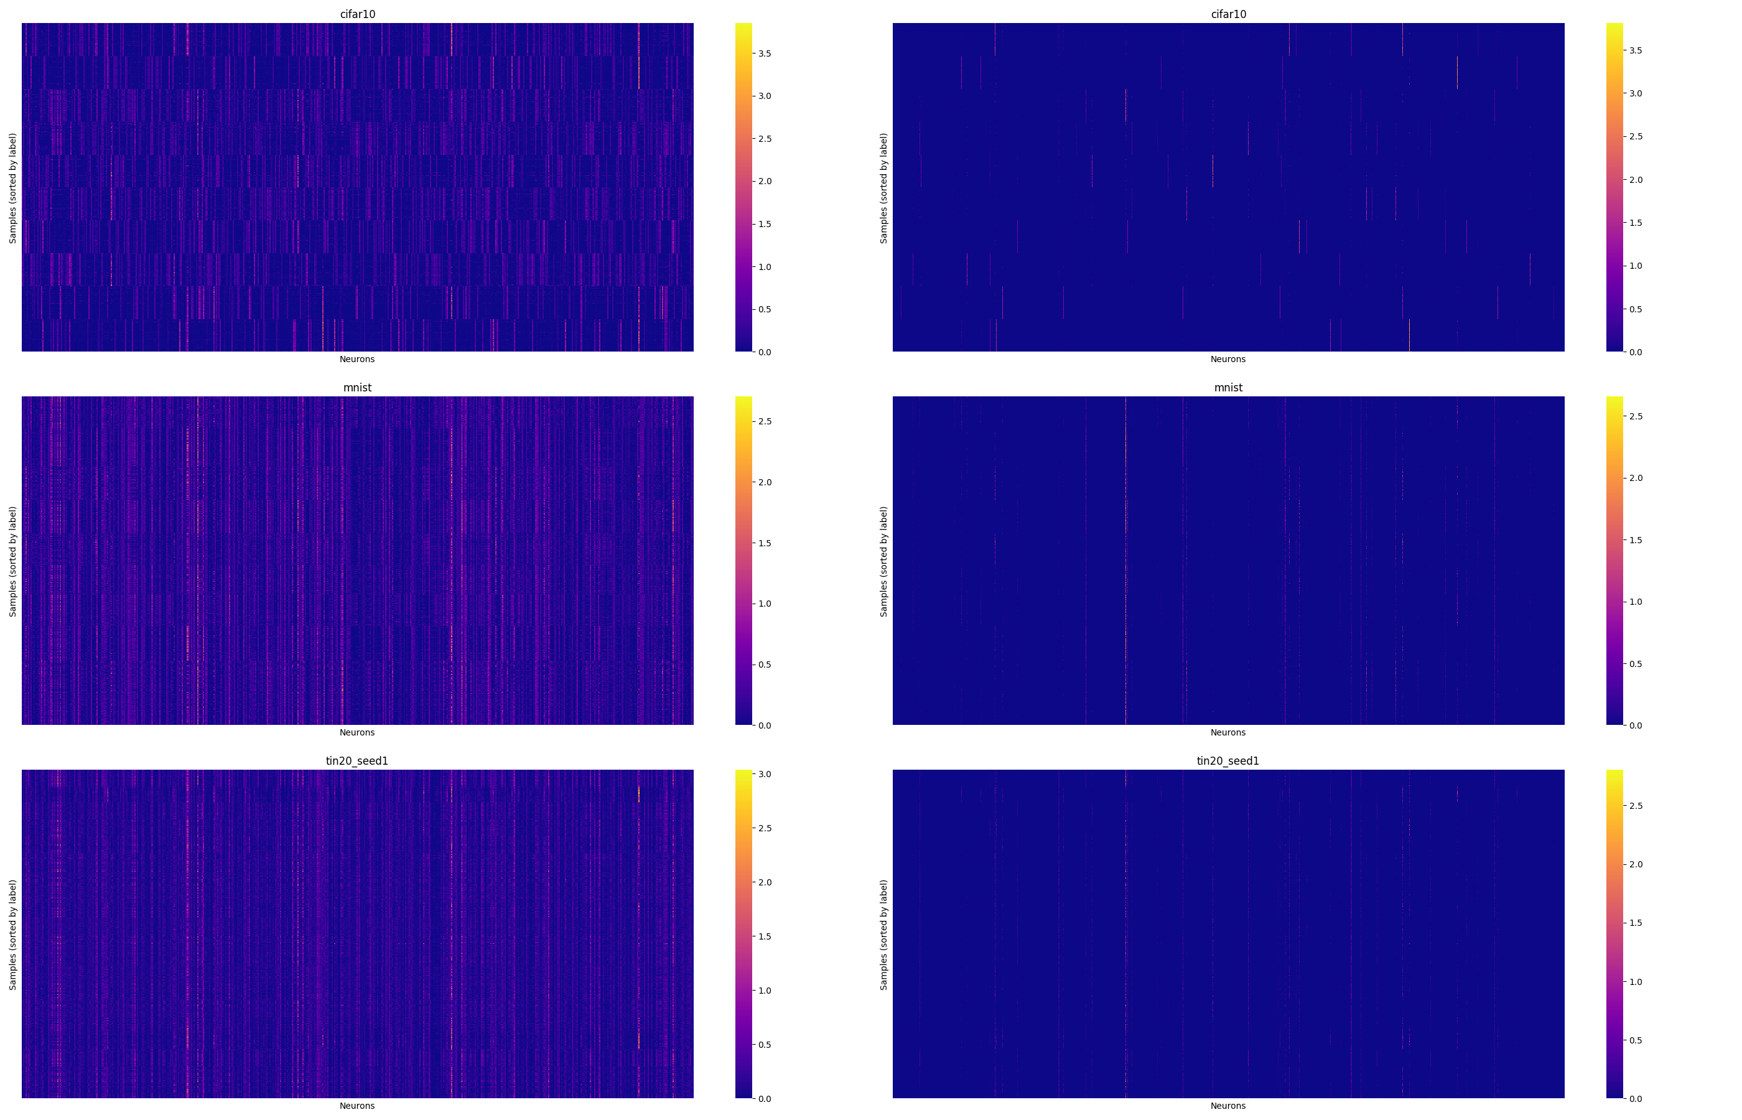Click the y-axis label of right cifar10 plot
This screenshot has height=1120, width=1742.
click(883, 188)
